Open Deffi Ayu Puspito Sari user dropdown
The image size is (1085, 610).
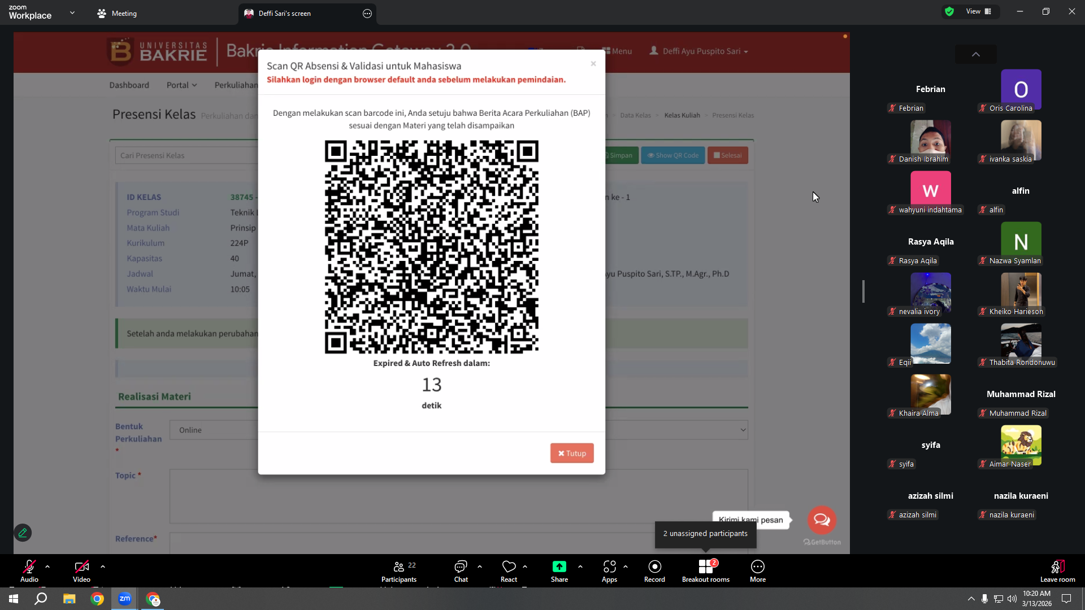point(699,51)
